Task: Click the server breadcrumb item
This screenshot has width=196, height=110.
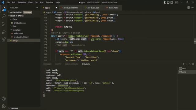Action: 58,12
